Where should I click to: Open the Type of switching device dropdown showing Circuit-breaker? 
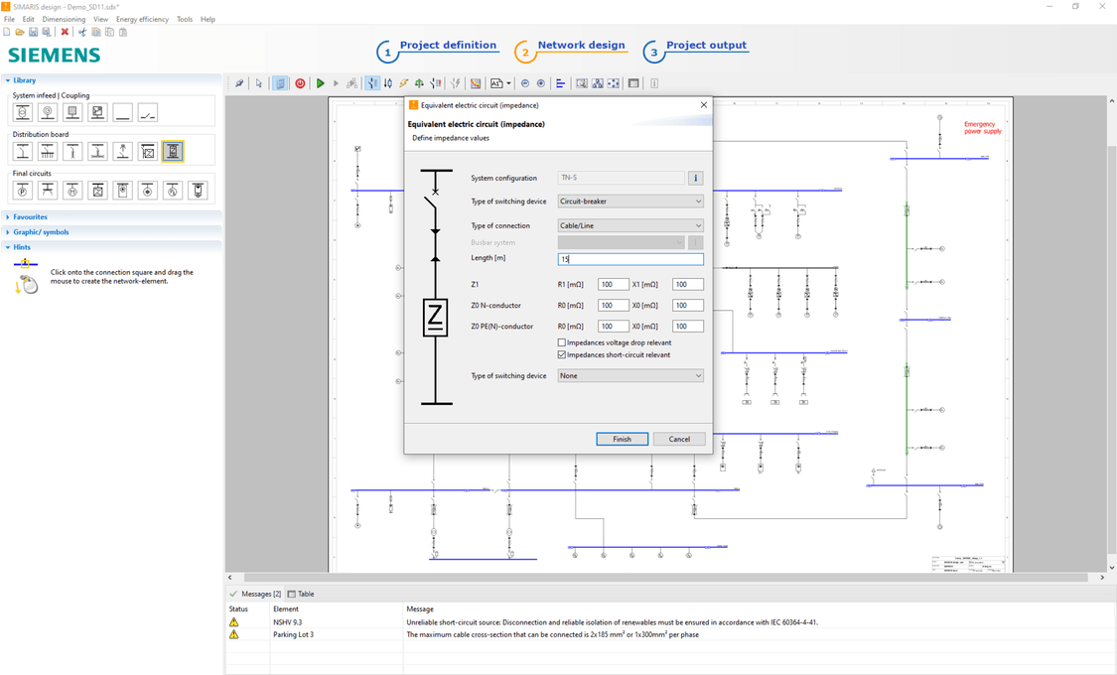point(629,201)
